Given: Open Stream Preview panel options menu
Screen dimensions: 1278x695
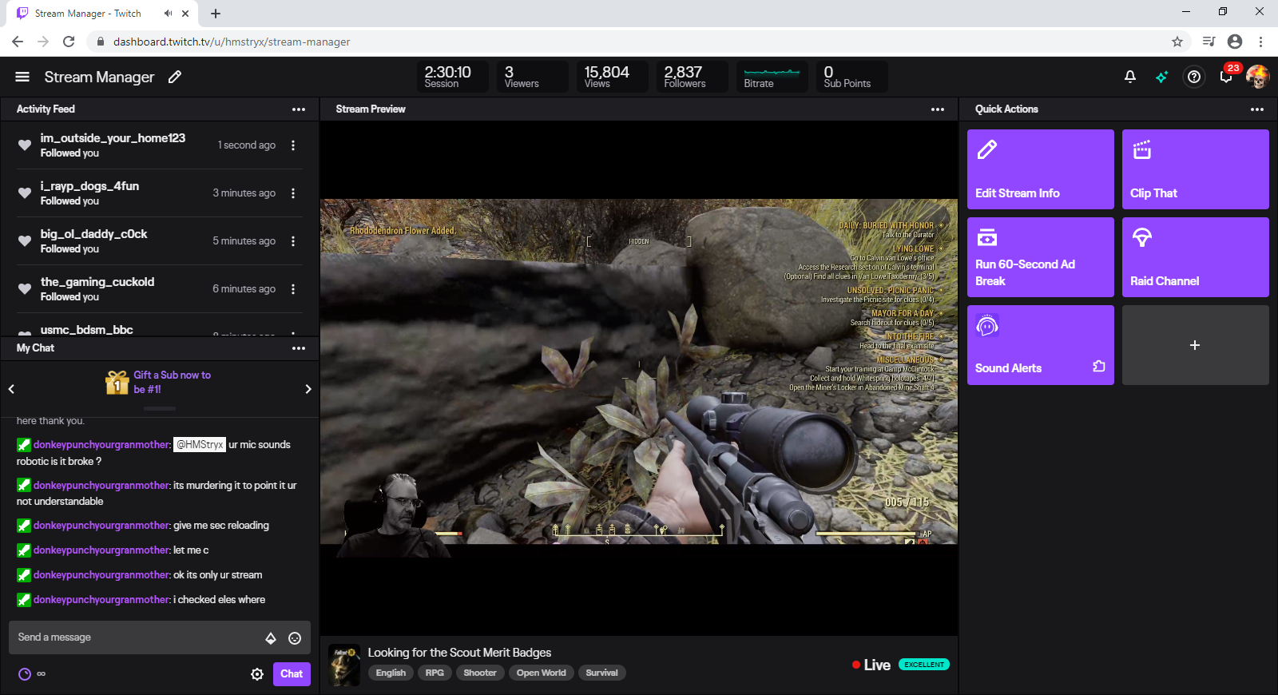Looking at the screenshot, I should point(938,109).
